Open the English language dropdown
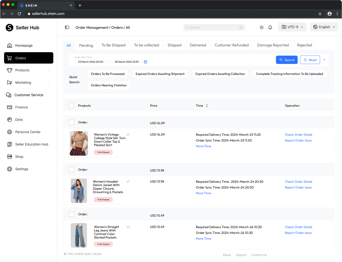The height and width of the screenshot is (262, 342). [x=324, y=27]
